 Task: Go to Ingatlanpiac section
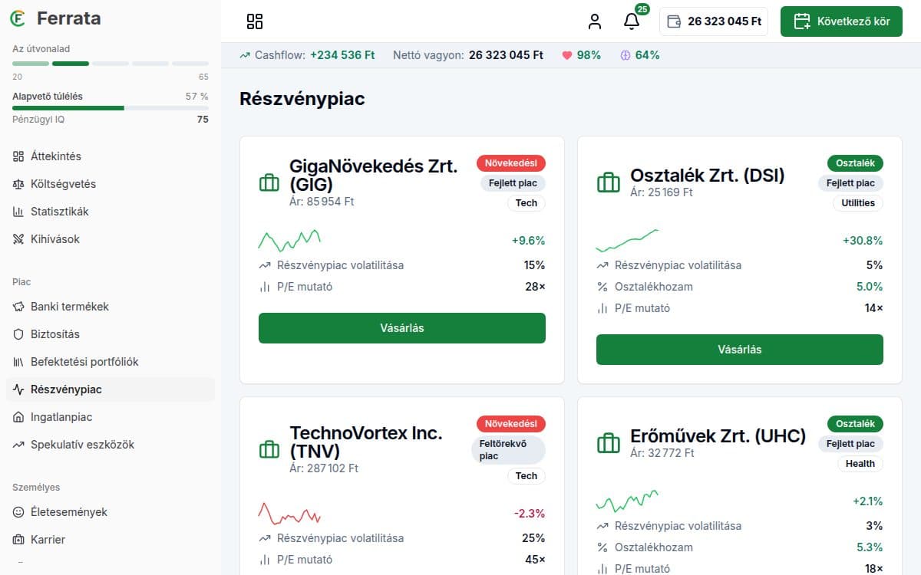coord(111,417)
